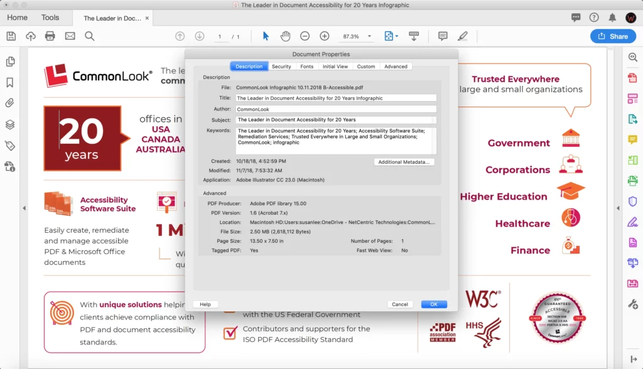Switch to the Security tab
Viewport: 643px width, 369px height.
coord(281,66)
